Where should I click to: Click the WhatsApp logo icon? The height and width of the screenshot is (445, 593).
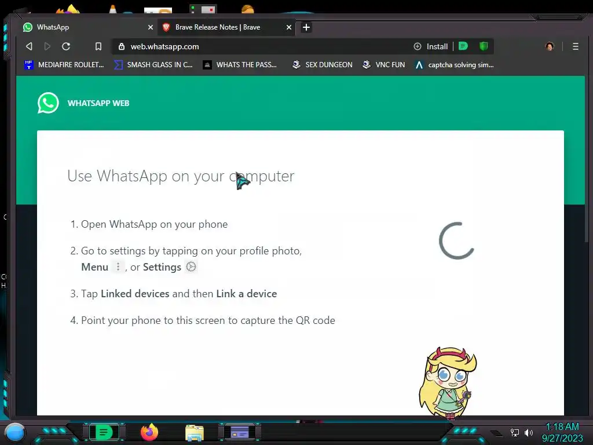(x=48, y=103)
